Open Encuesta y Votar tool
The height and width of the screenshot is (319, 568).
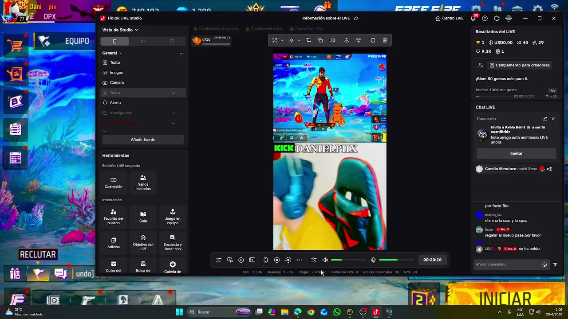(173, 243)
